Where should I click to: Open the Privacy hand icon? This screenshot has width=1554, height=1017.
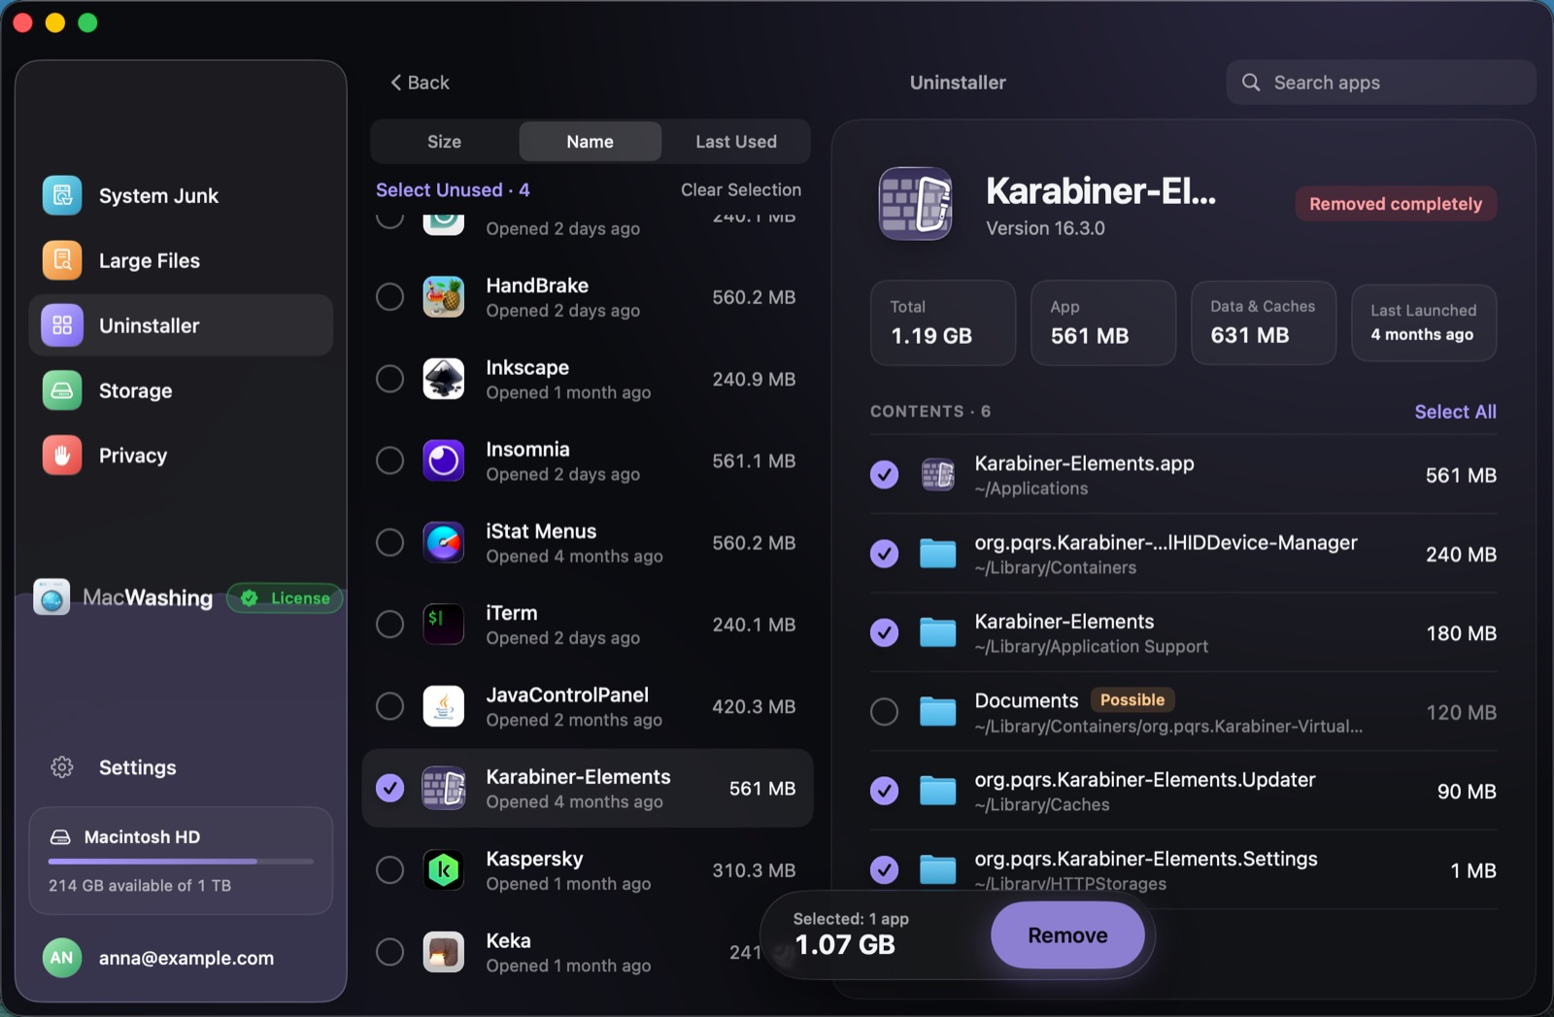click(62, 456)
